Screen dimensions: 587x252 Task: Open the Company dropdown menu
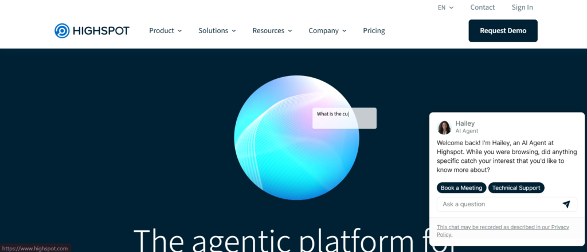(x=327, y=31)
